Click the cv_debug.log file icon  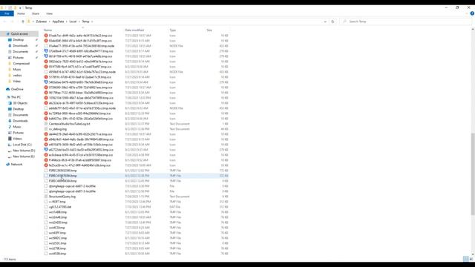[x=46, y=129]
